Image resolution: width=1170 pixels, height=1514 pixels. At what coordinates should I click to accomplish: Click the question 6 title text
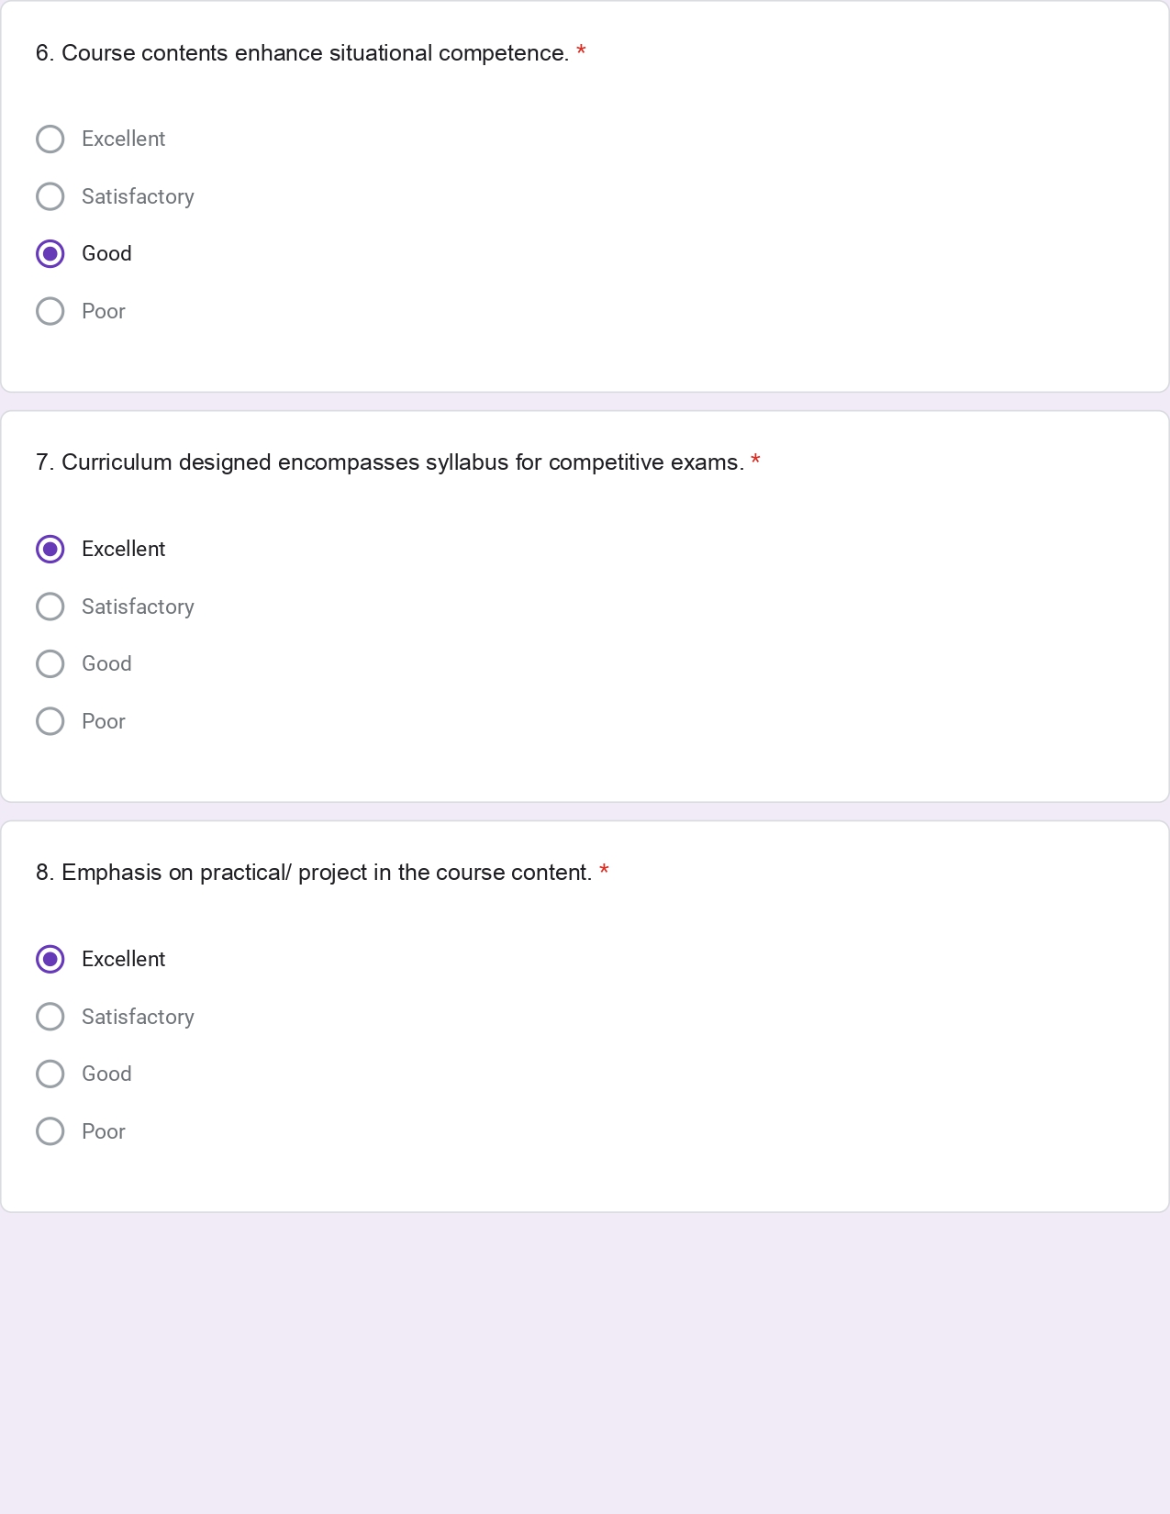(302, 53)
